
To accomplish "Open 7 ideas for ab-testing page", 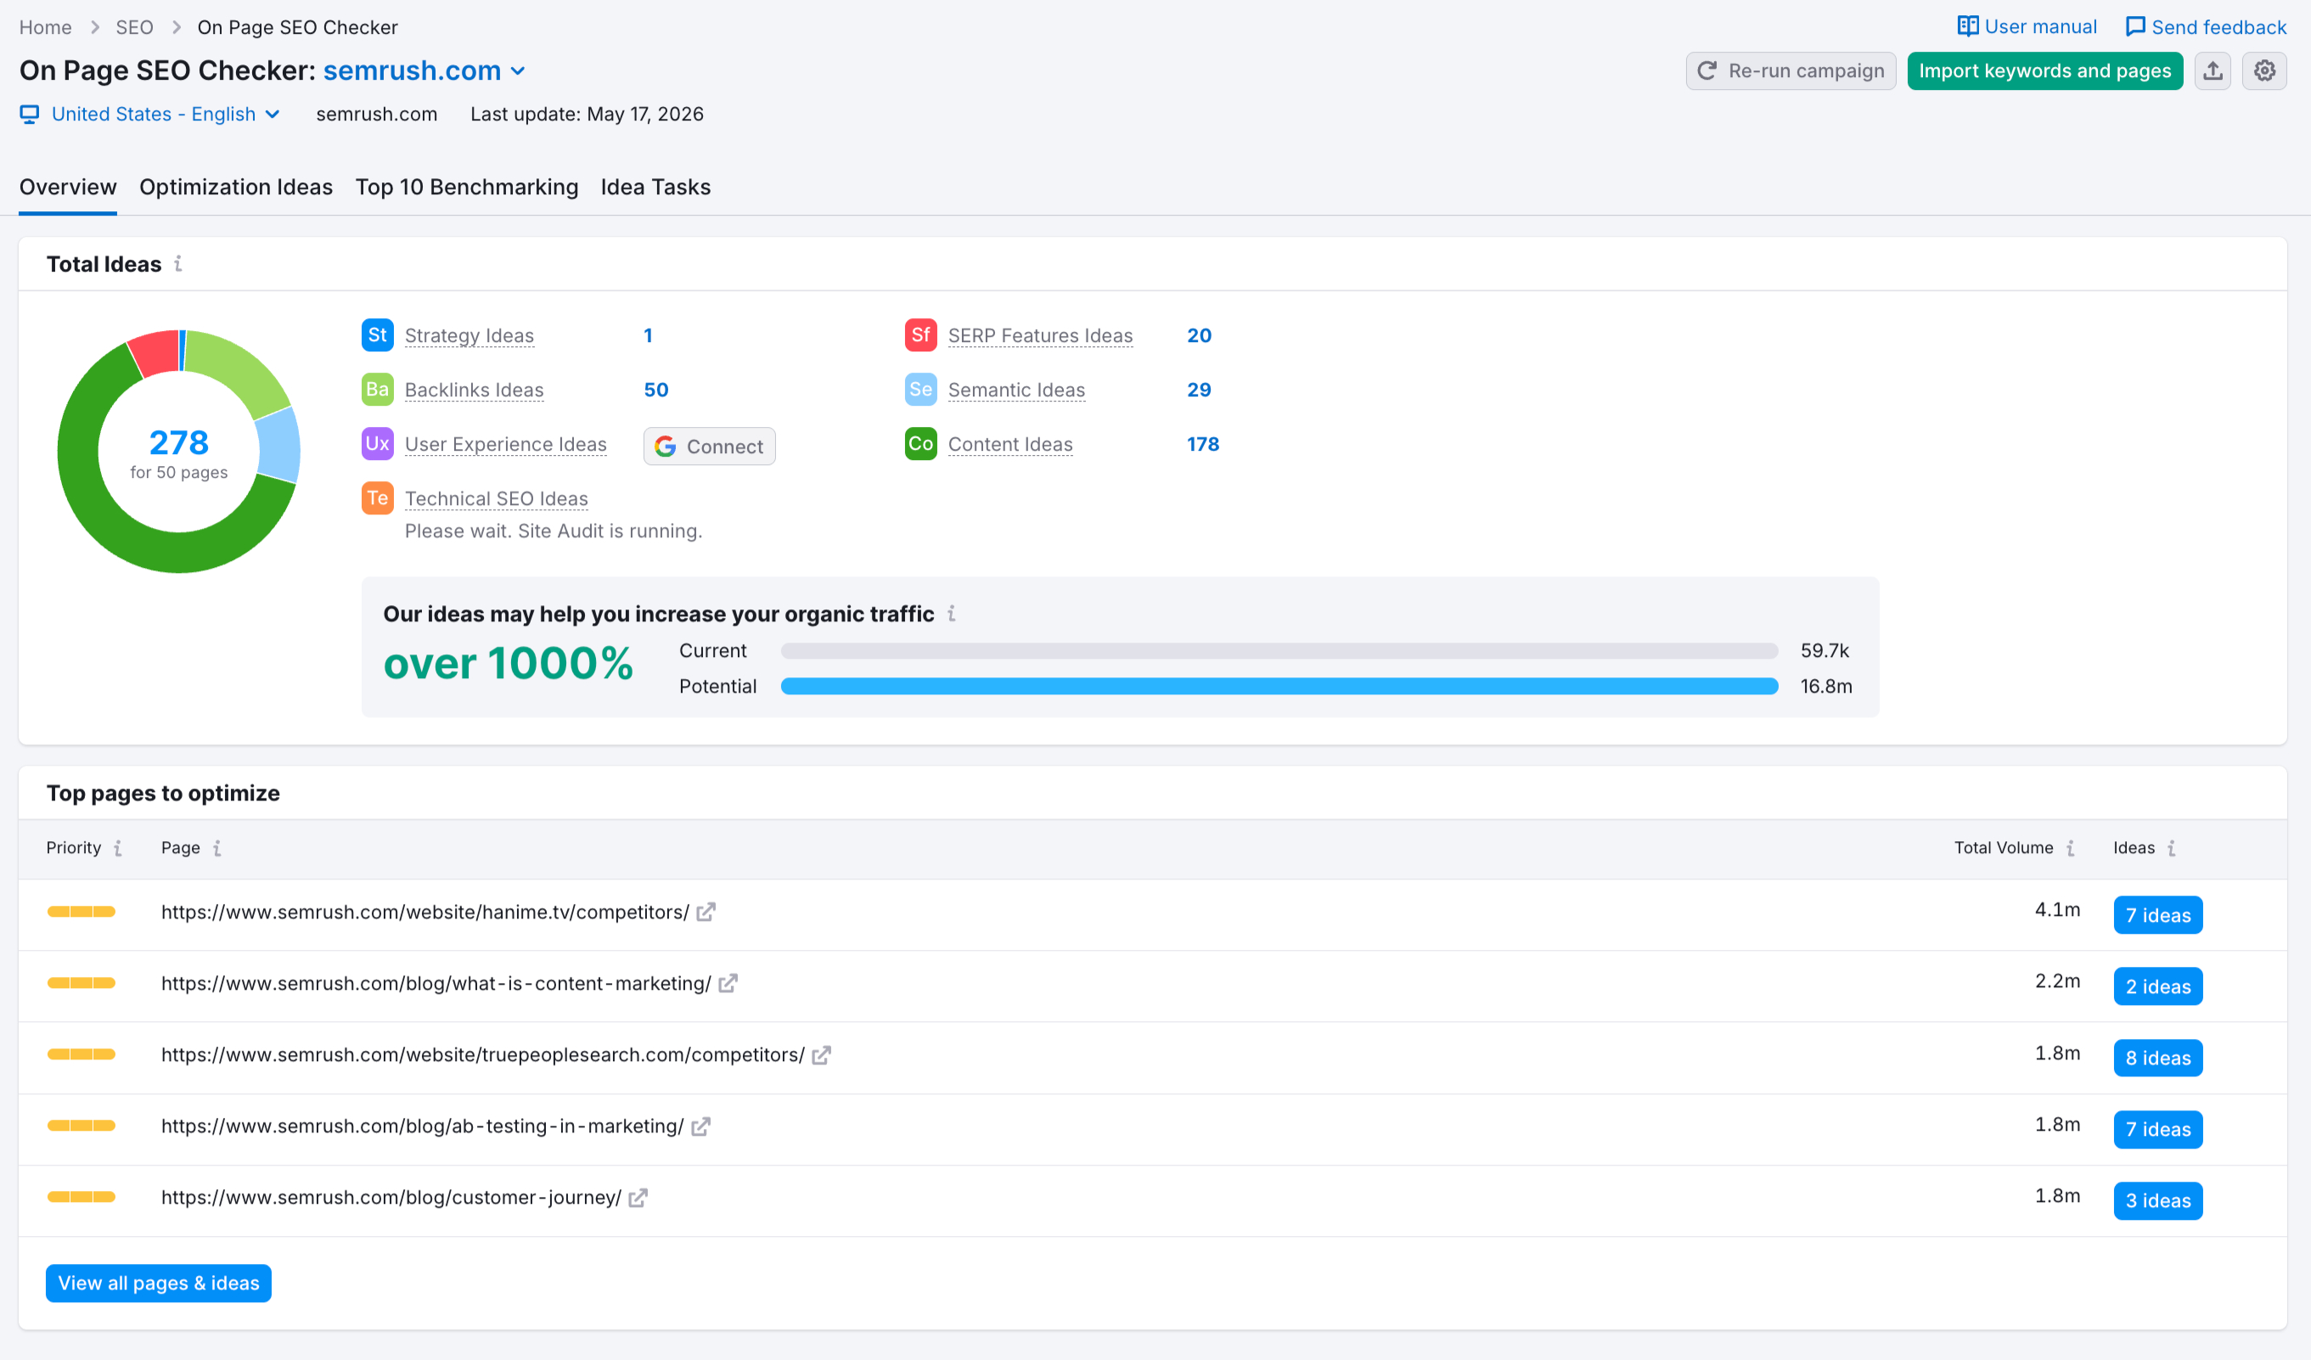I will [x=2158, y=1130].
